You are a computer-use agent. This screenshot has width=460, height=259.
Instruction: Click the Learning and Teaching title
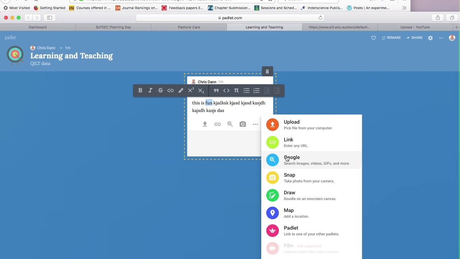[x=72, y=56]
